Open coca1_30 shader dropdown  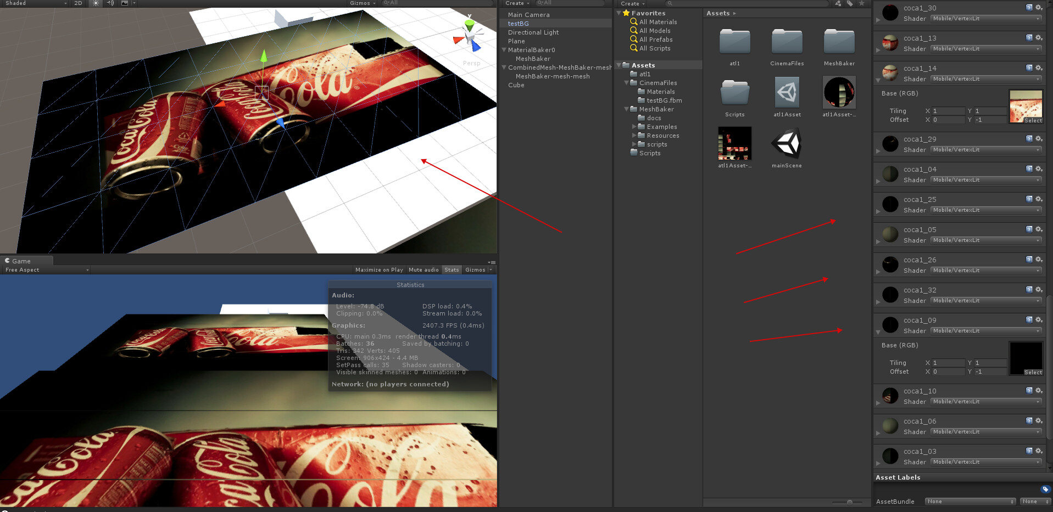[985, 18]
